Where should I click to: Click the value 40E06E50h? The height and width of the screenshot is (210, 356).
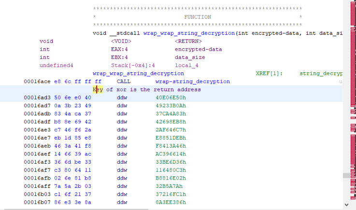tap(171, 98)
